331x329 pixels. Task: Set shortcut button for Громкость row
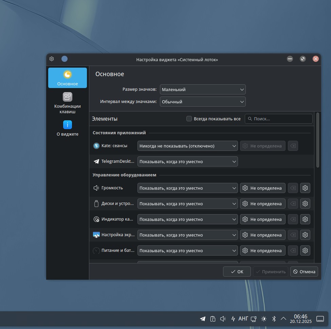262,188
